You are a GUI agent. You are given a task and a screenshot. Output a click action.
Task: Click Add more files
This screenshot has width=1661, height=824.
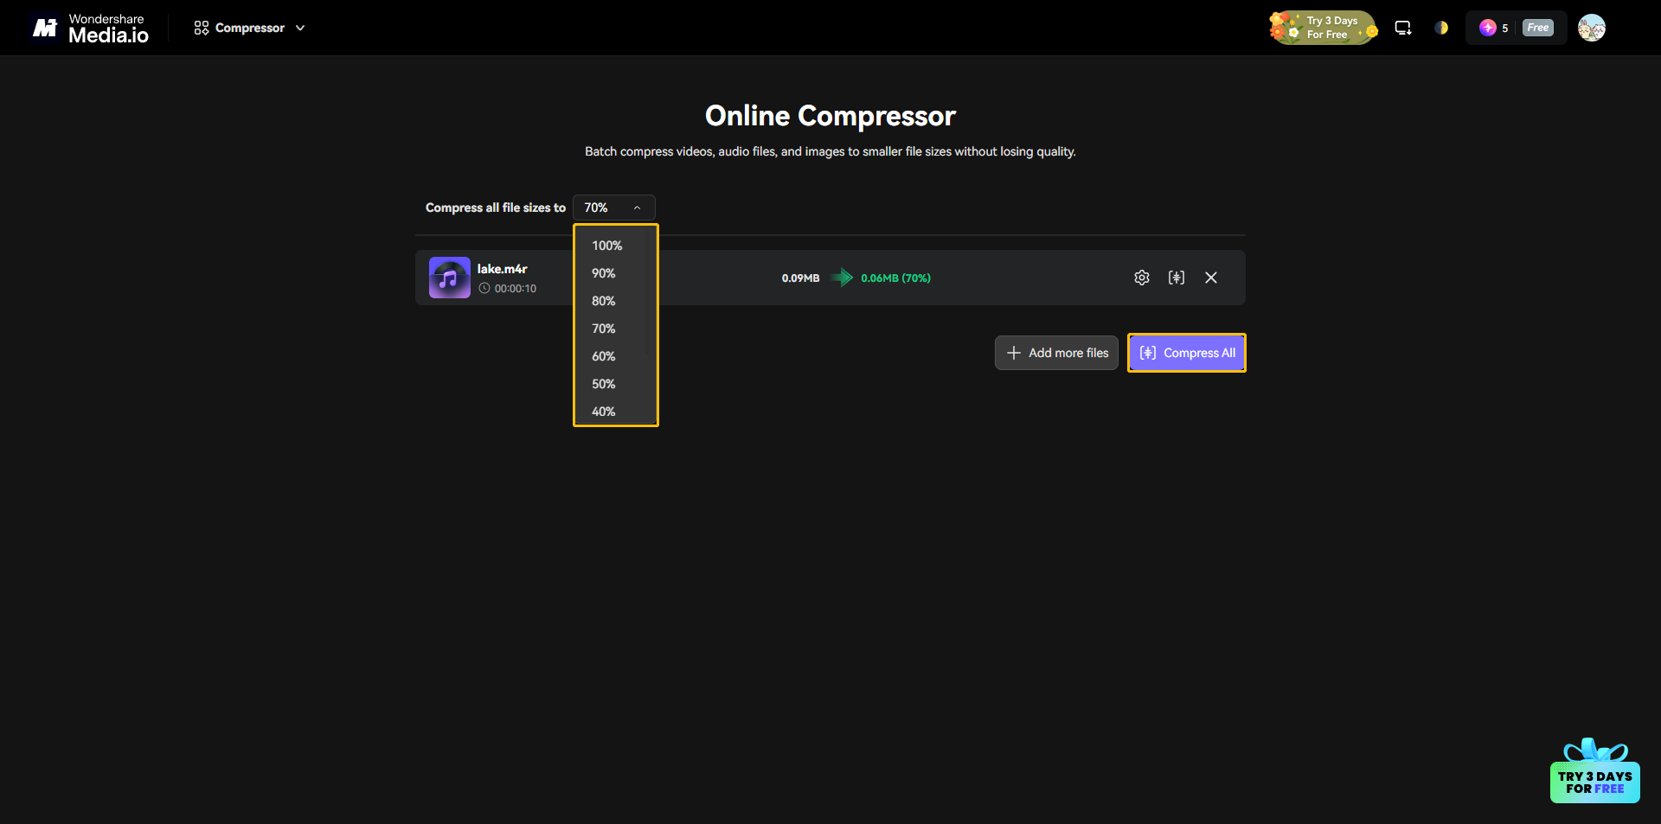pos(1055,352)
